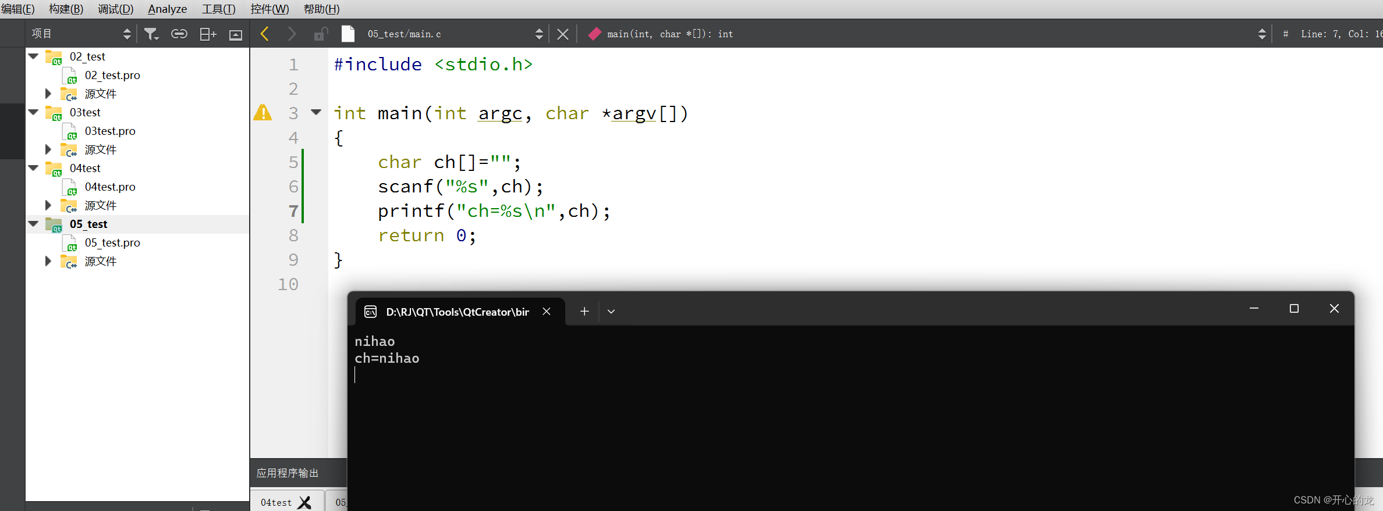The width and height of the screenshot is (1383, 511).
Task: Open the main(int, char *[]) symbol dropdown
Action: [x=1261, y=34]
